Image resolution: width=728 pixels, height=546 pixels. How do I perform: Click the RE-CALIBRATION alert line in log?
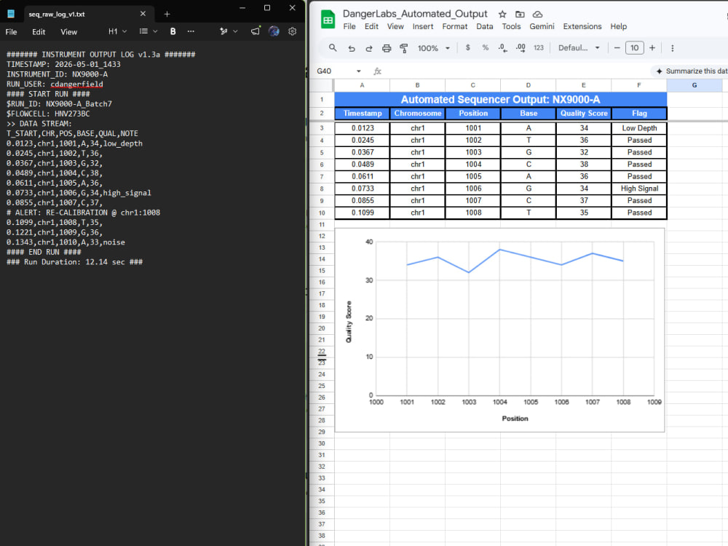point(83,213)
